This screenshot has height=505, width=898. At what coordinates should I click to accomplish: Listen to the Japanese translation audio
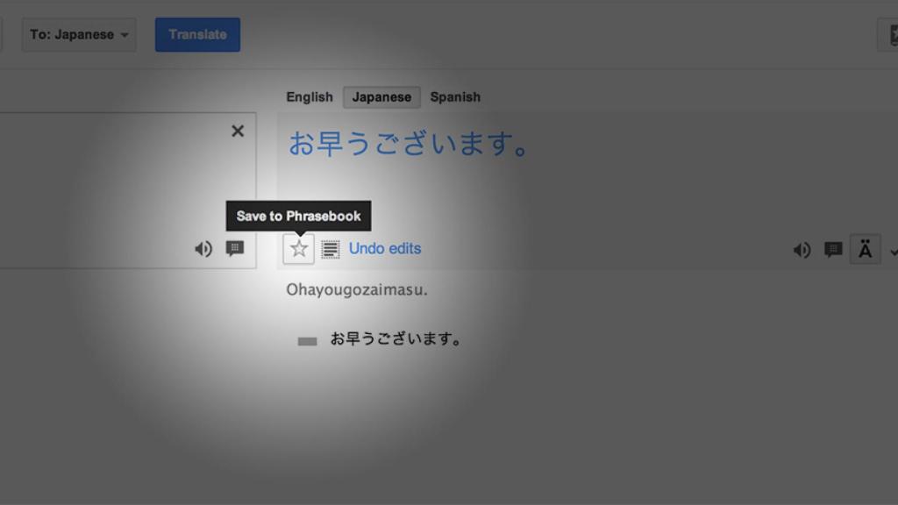coord(801,249)
